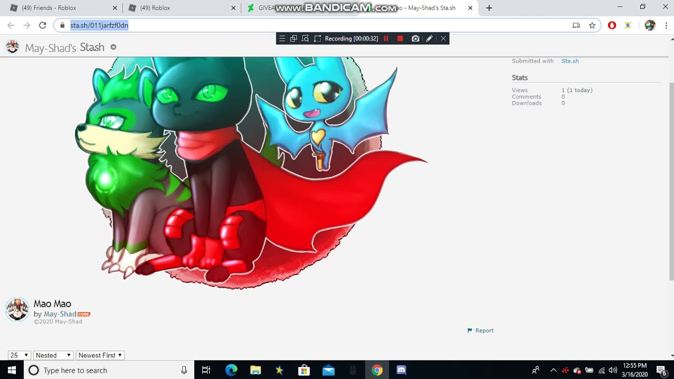Viewport: 674px width, 379px height.
Task: Open the Newest First sort dropdown
Action: 100,355
